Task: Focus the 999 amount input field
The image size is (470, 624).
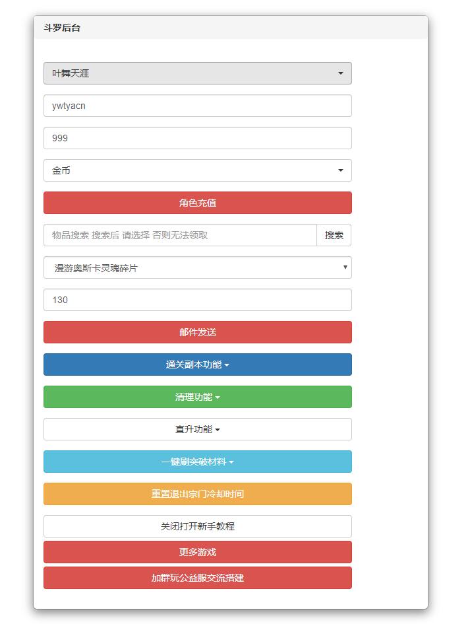Action: 198,138
